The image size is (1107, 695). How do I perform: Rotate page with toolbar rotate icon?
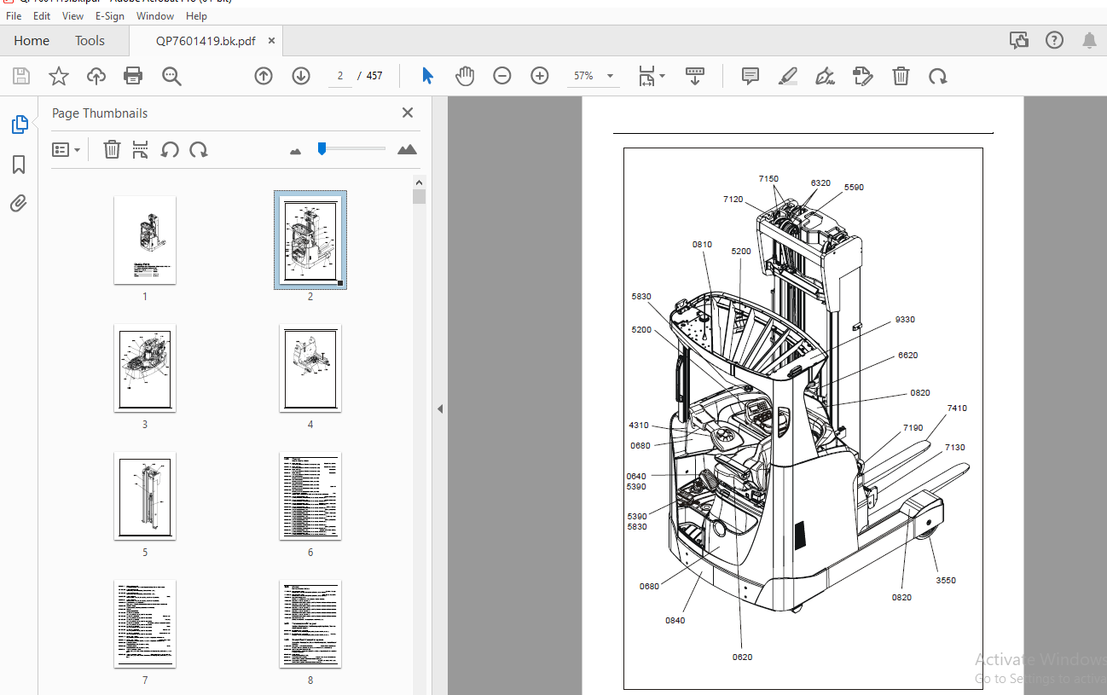pyautogui.click(x=938, y=76)
